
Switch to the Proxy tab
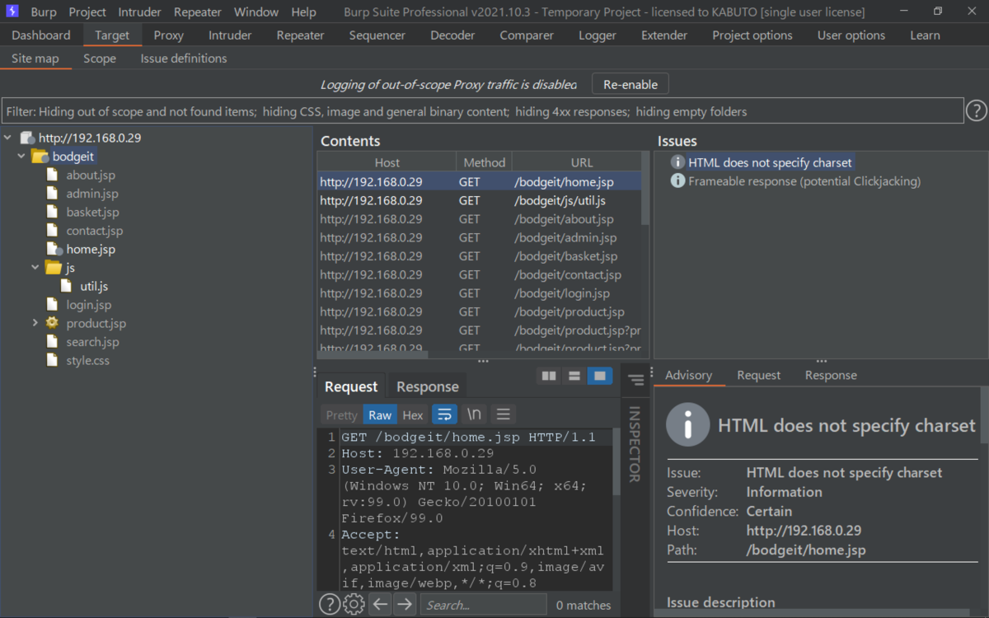(169, 35)
